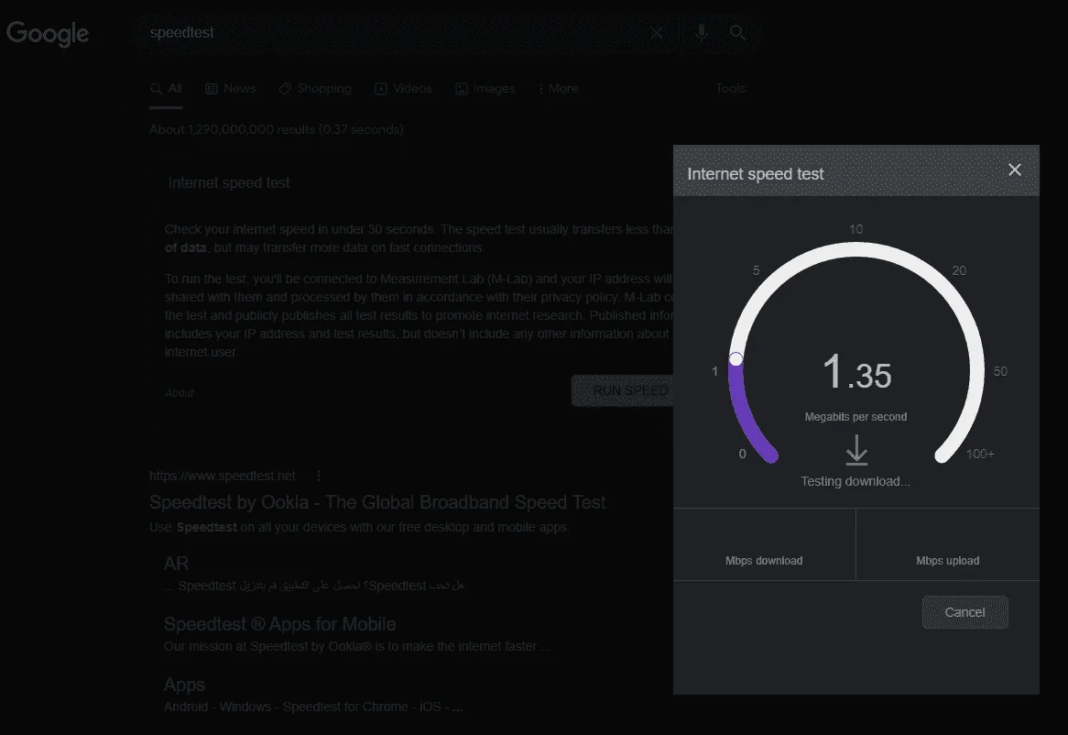The height and width of the screenshot is (735, 1068).
Task: Click the purple speed gauge indicator knob
Action: [736, 359]
